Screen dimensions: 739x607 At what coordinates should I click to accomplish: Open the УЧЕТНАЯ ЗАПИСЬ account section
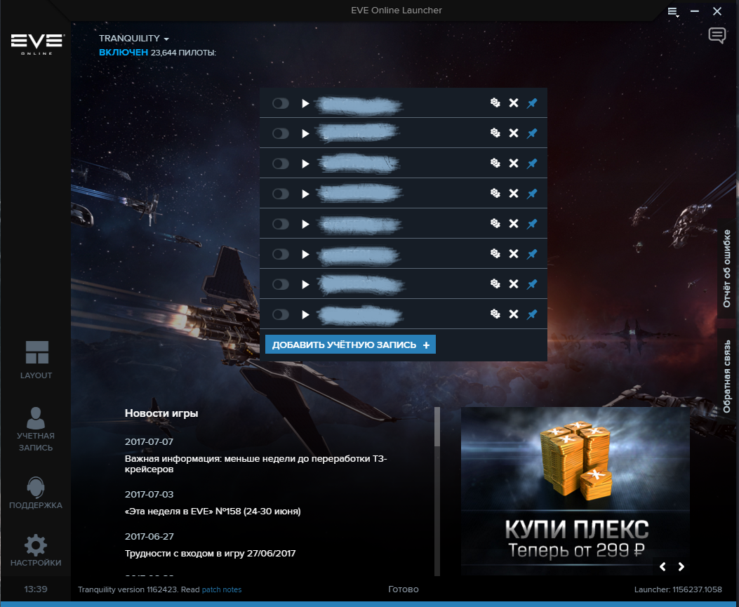coord(36,429)
